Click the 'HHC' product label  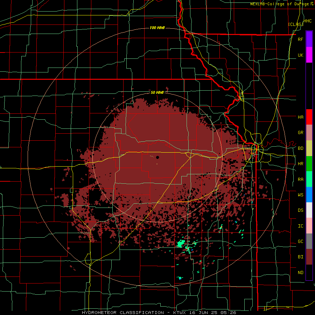tap(308, 21)
